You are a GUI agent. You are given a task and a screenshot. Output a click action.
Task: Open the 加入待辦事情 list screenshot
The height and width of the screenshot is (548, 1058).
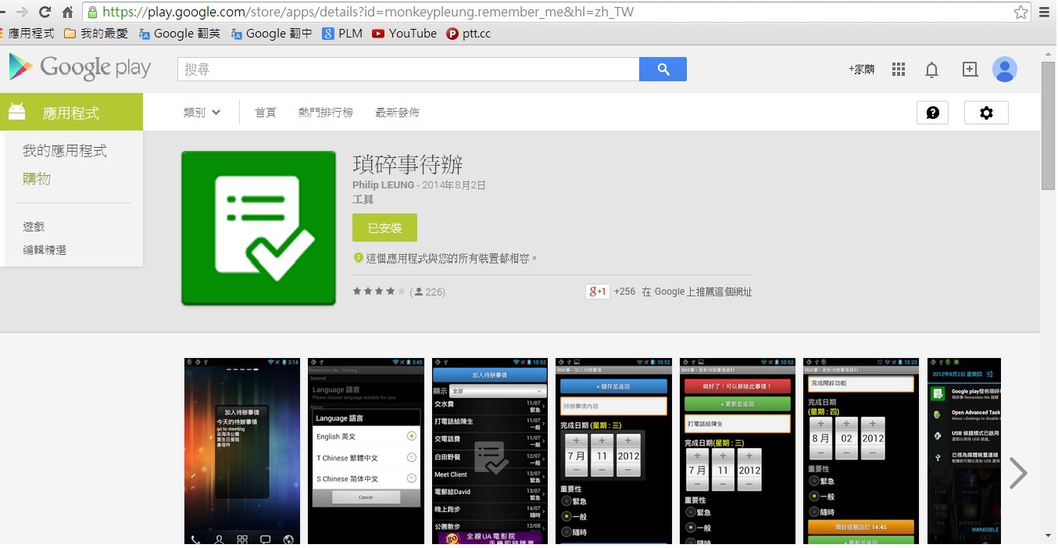tap(490, 451)
